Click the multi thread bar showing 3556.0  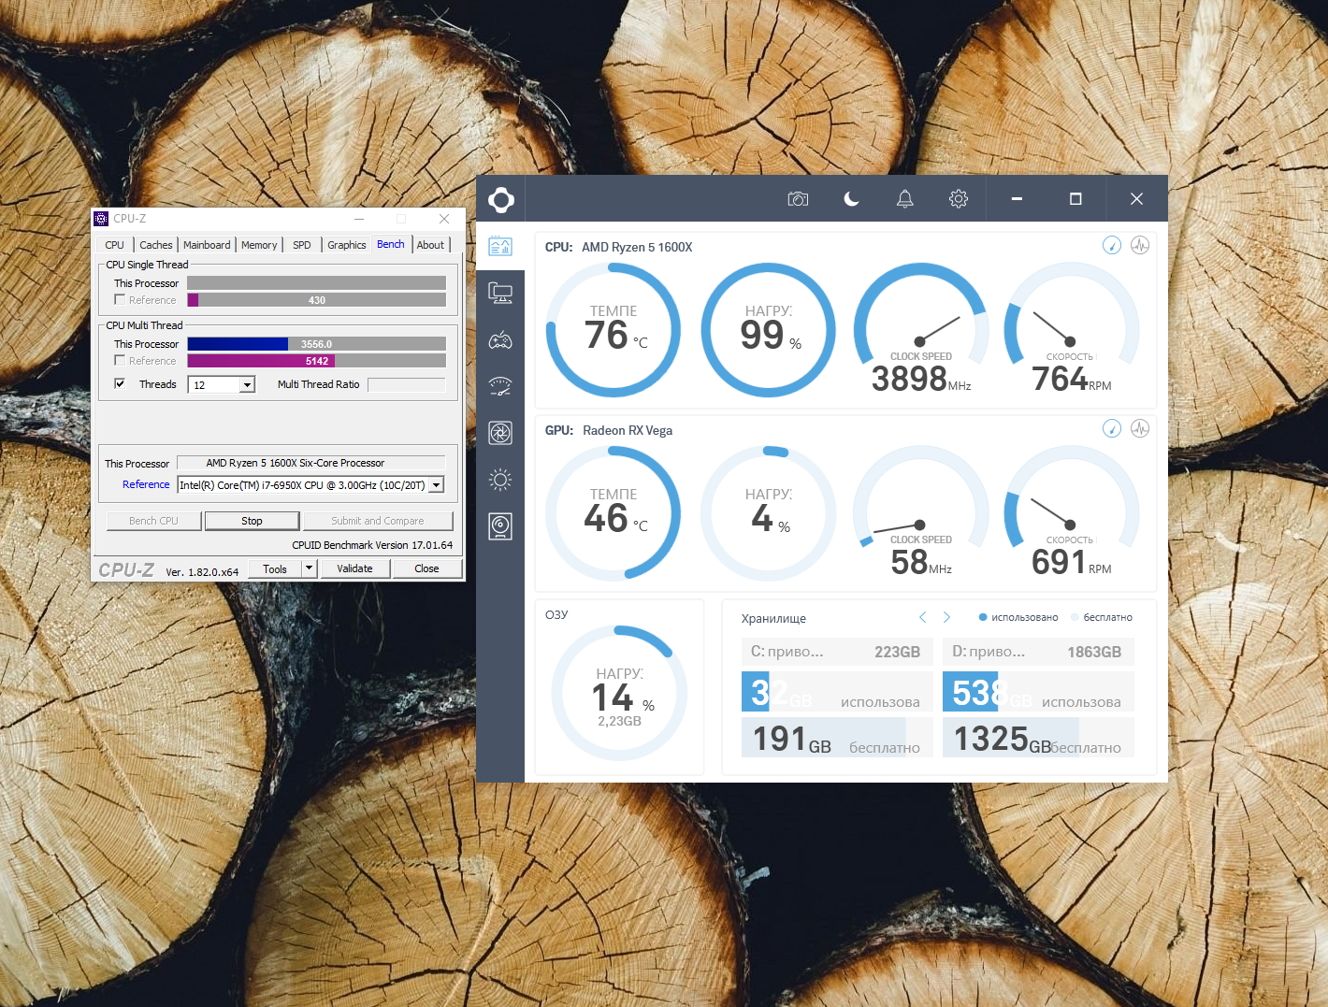(317, 344)
